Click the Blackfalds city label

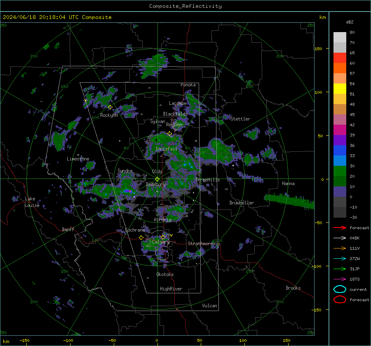tap(175, 114)
